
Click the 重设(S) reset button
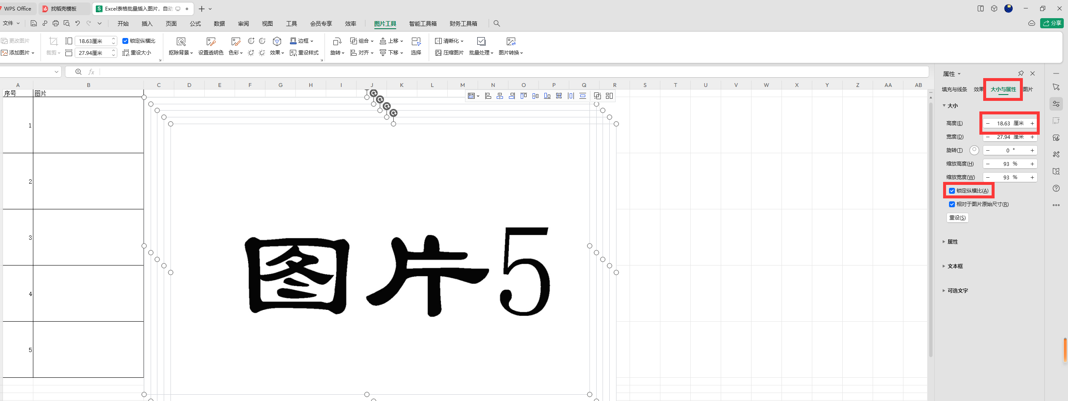(957, 218)
